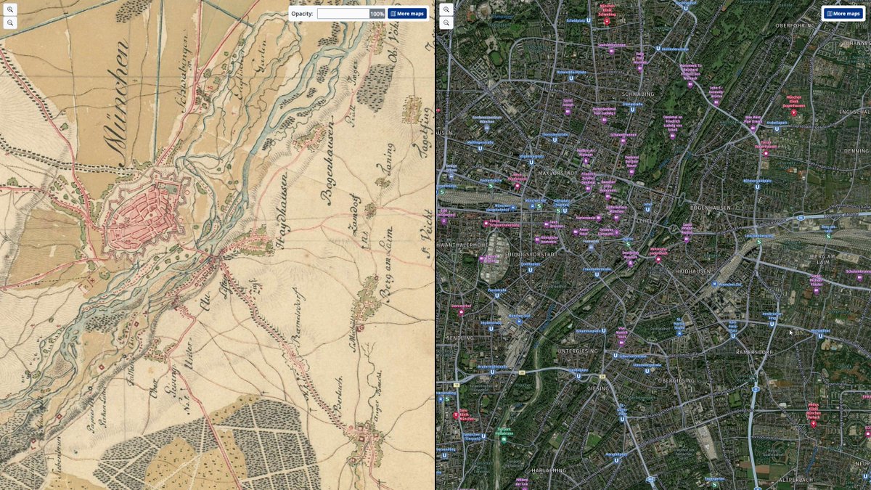The height and width of the screenshot is (490, 871).
Task: Select the Fraunhoferstraße U-Bahn marker
Action: pos(597,274)
